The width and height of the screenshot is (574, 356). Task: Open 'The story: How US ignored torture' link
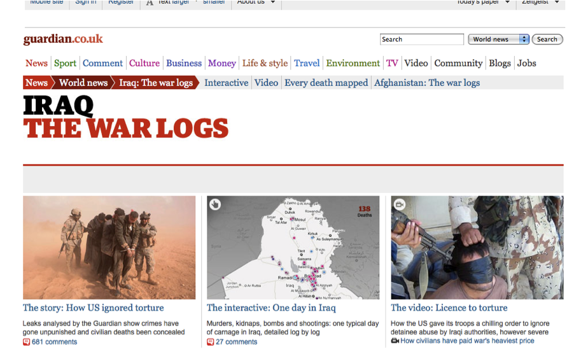94,308
